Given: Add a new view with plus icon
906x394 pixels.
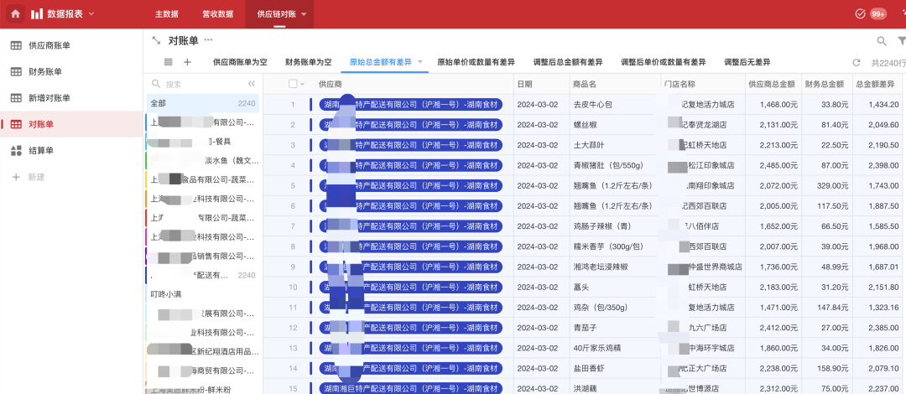Looking at the screenshot, I should 187,62.
